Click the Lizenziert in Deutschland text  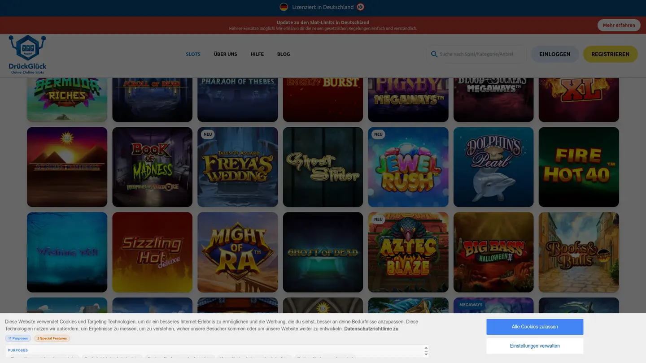[323, 7]
